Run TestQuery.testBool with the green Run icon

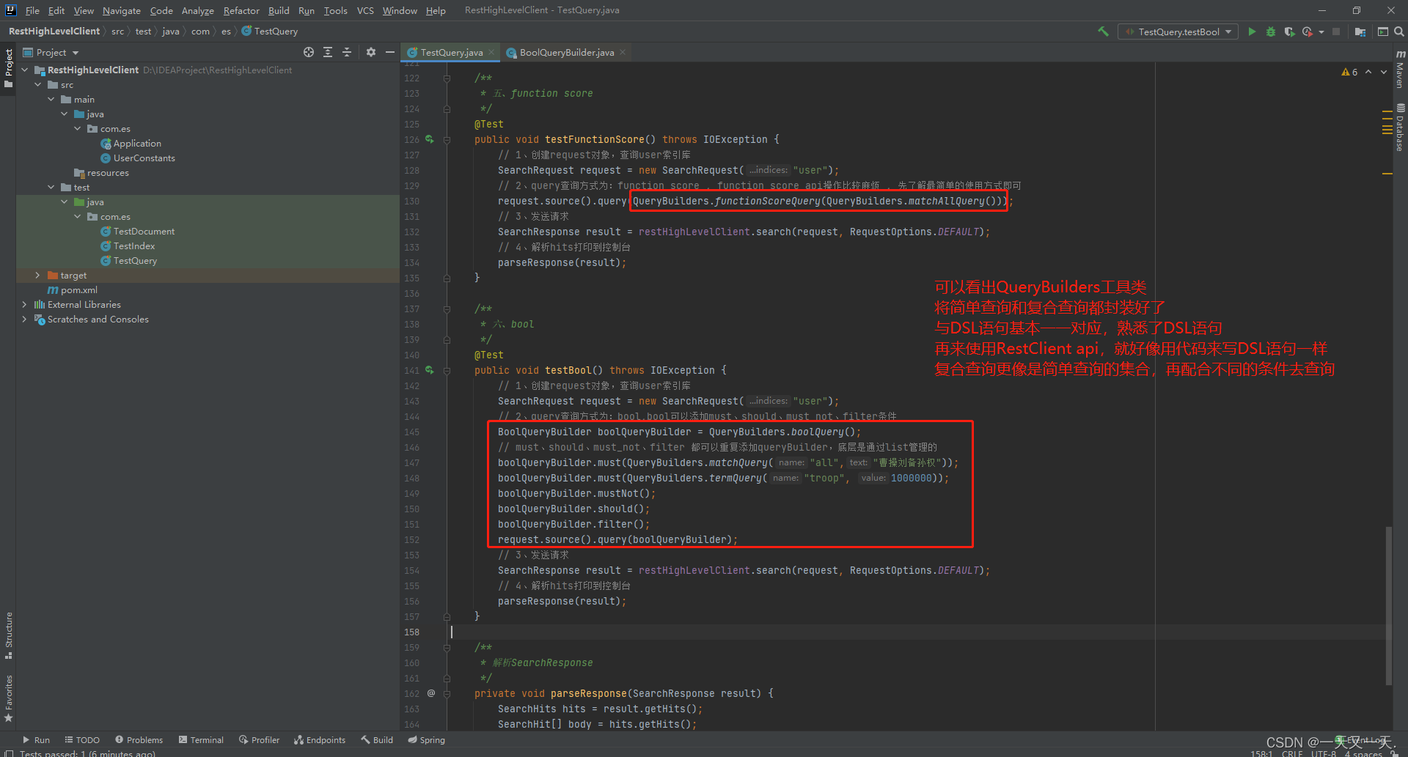click(x=1252, y=32)
